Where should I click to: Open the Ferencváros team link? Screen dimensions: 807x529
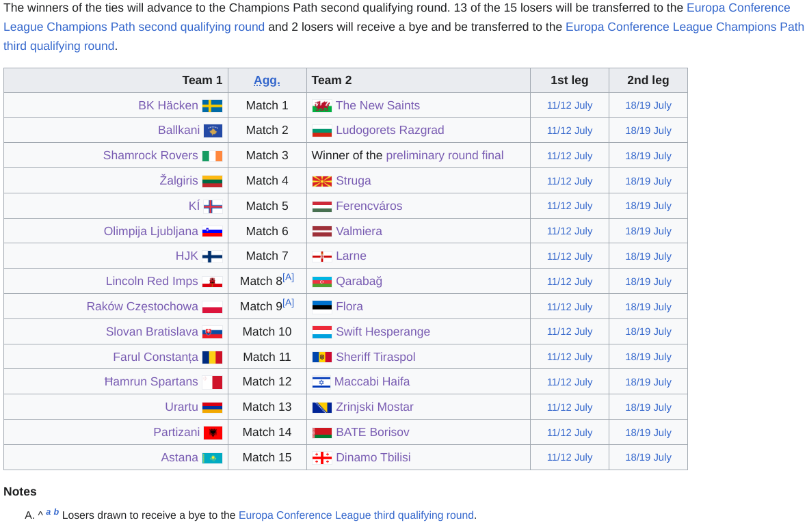(369, 206)
